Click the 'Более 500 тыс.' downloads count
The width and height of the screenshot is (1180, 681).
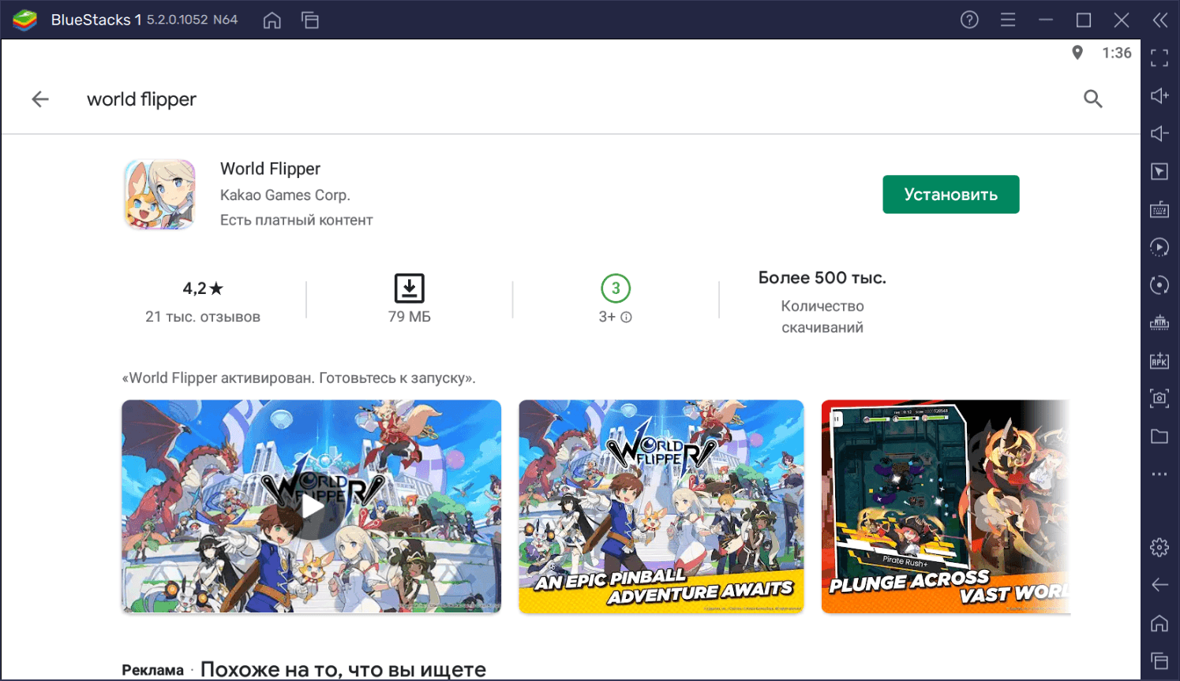click(x=822, y=277)
